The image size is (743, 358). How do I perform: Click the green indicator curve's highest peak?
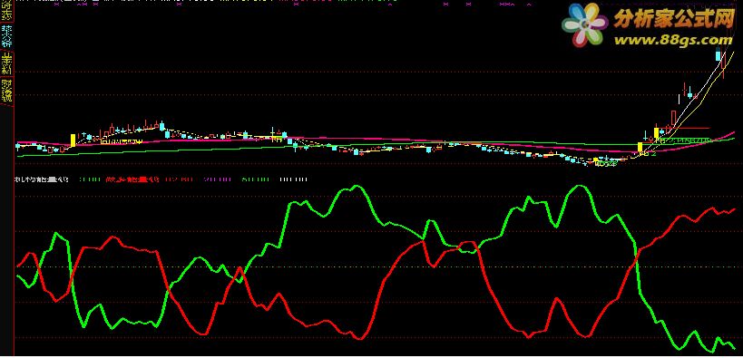pos(578,186)
